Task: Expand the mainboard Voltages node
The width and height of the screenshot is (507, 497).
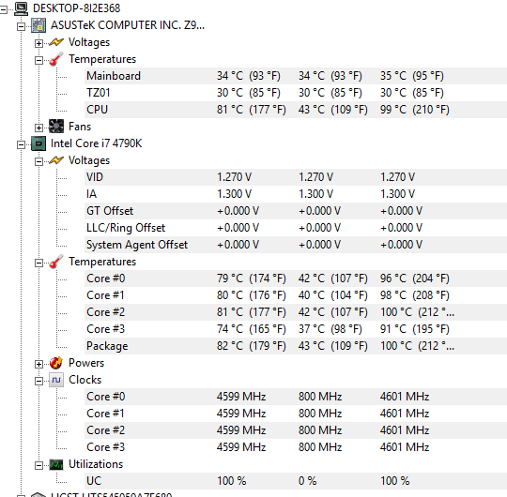Action: (x=38, y=43)
